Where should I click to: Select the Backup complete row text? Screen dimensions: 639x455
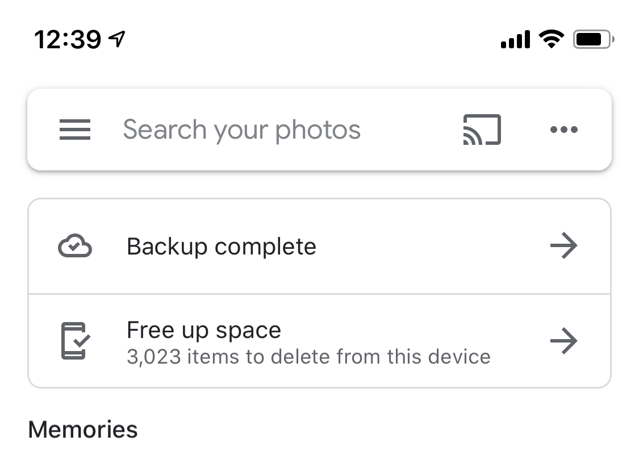tap(222, 247)
